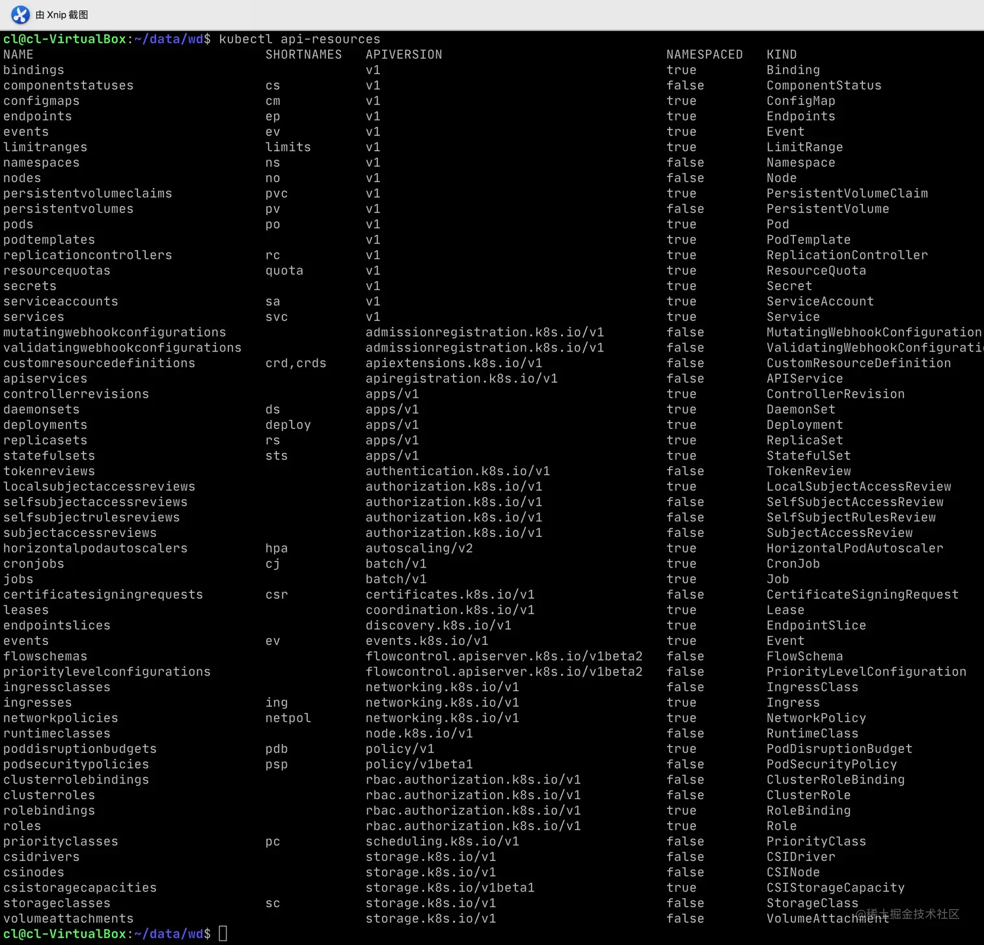Image resolution: width=984 pixels, height=945 pixels.
Task: Click the NAME column header
Action: pos(18,54)
